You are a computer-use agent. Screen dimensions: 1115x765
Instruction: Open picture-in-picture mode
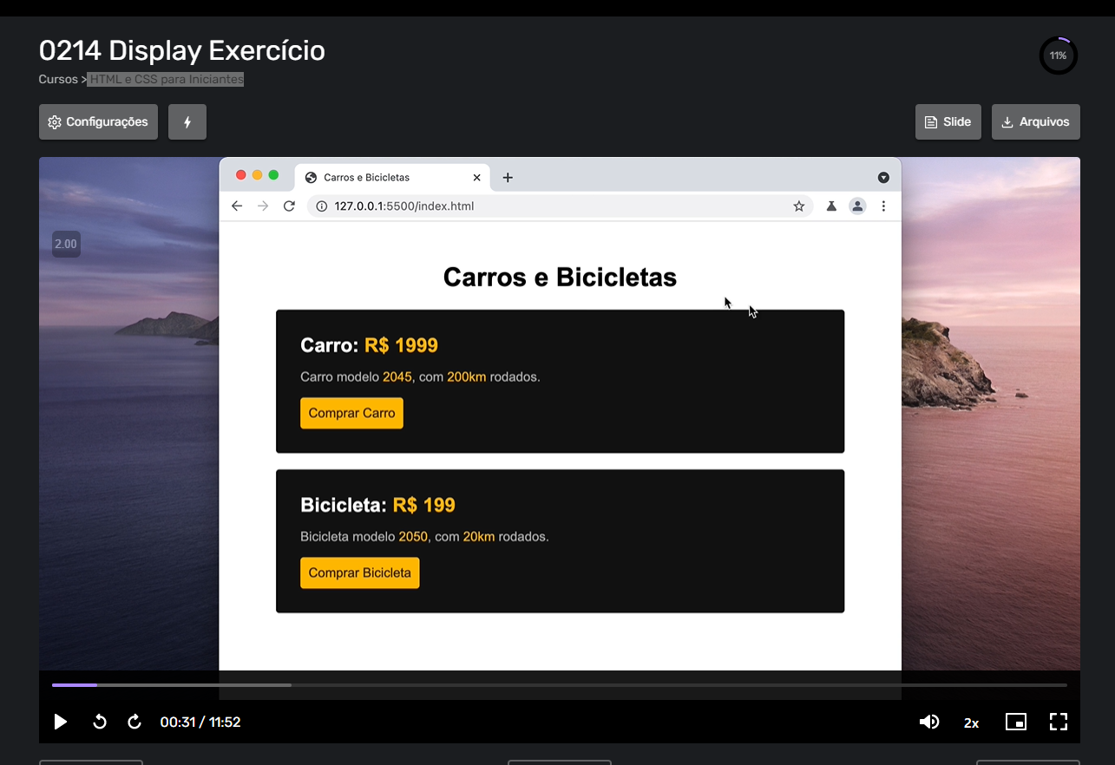[x=1015, y=722]
